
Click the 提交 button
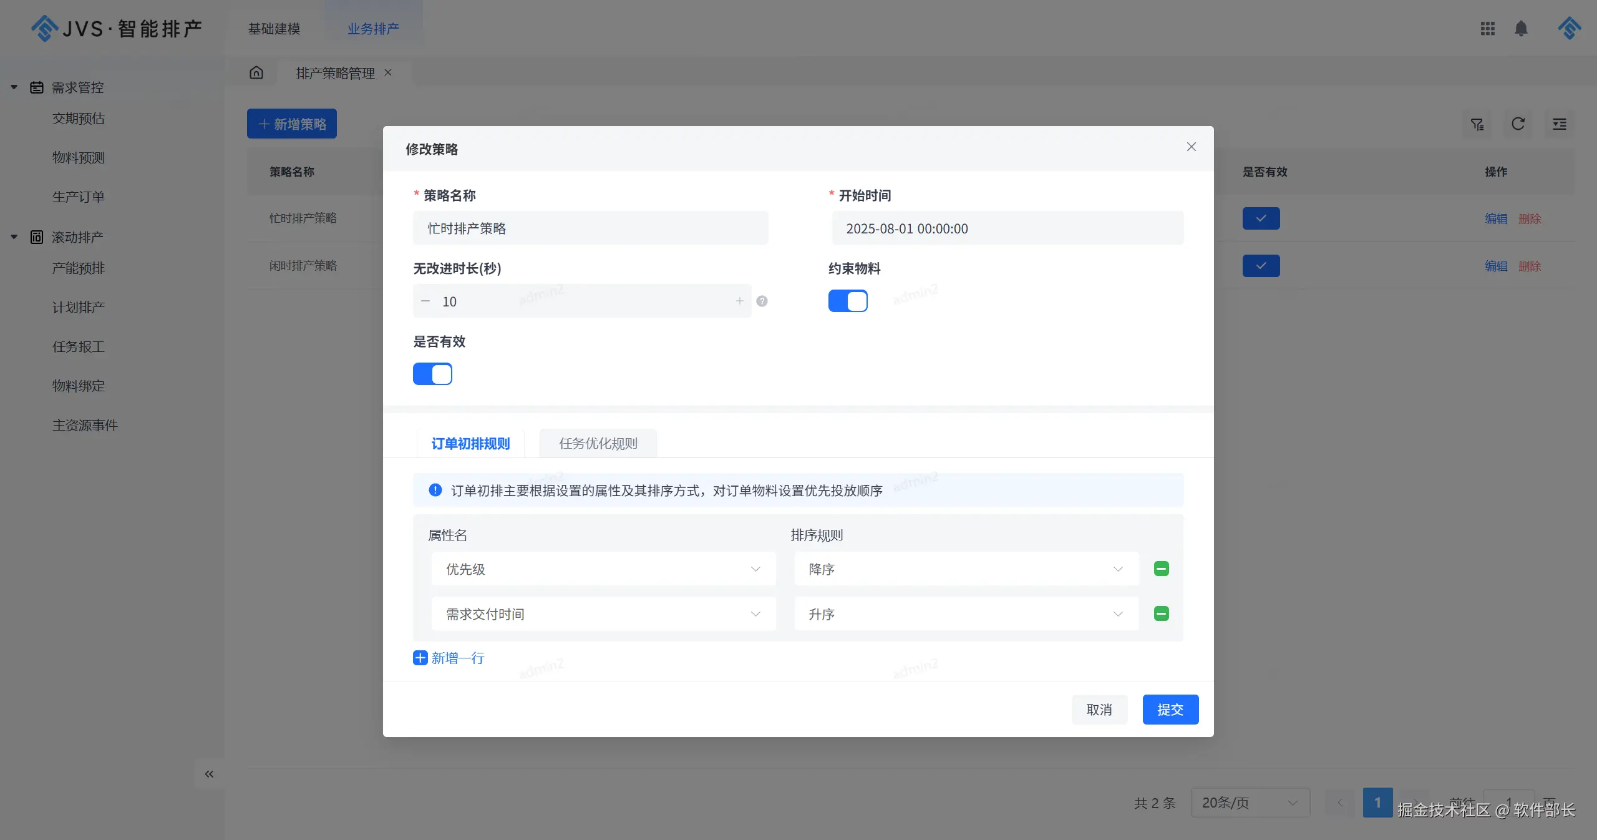tap(1170, 710)
